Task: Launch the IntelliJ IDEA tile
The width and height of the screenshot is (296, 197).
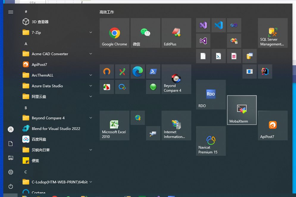Action: [x=265, y=72]
